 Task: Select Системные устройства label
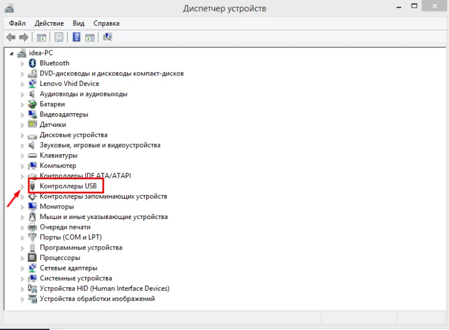point(76,278)
